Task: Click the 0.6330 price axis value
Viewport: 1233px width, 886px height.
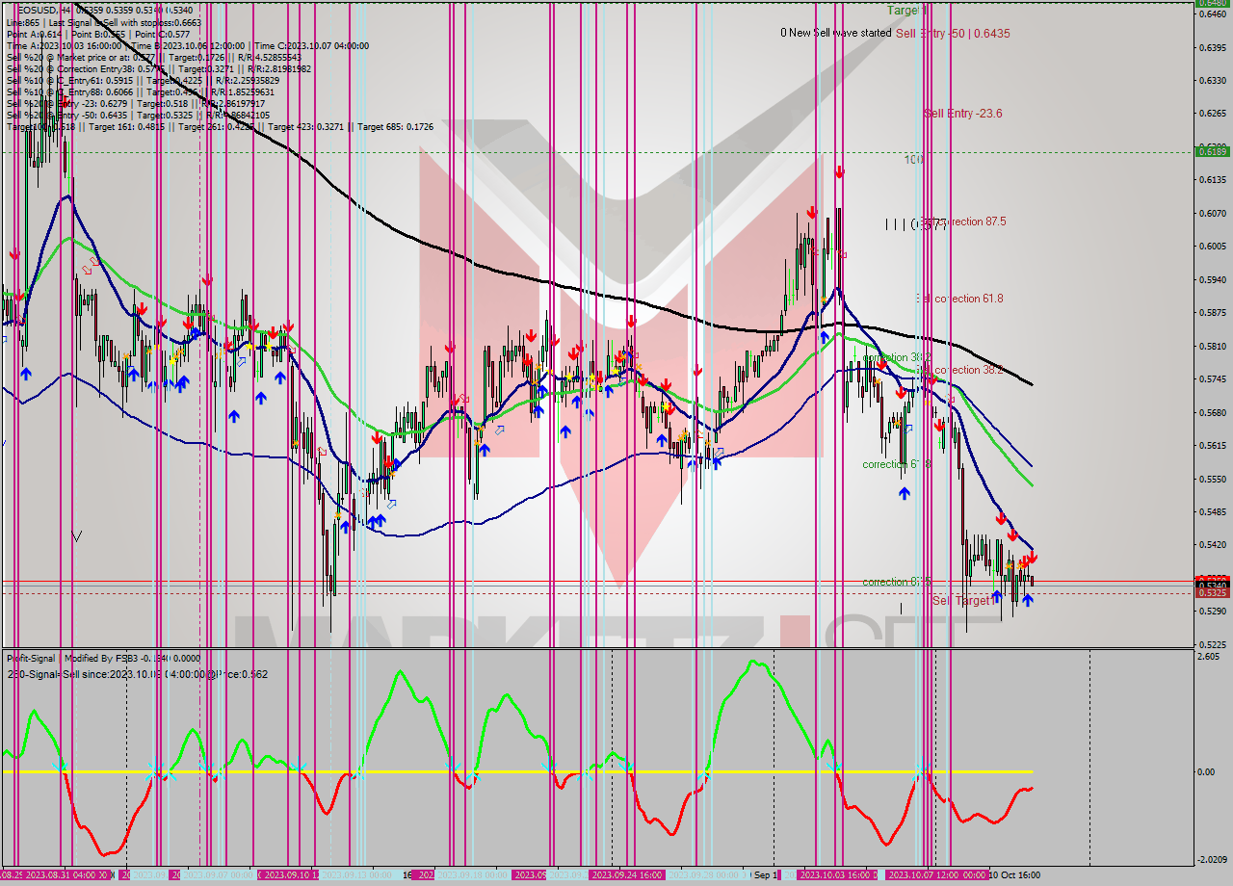Action: tap(1212, 80)
